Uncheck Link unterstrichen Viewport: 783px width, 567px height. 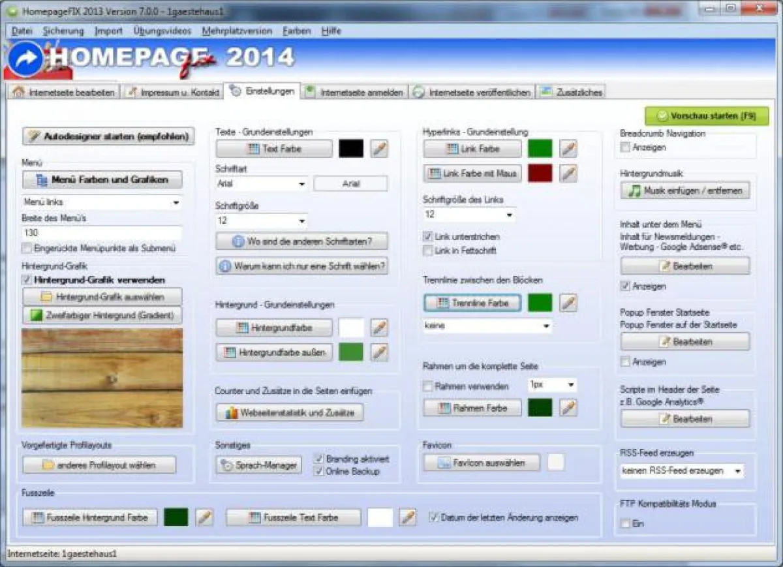coord(427,237)
